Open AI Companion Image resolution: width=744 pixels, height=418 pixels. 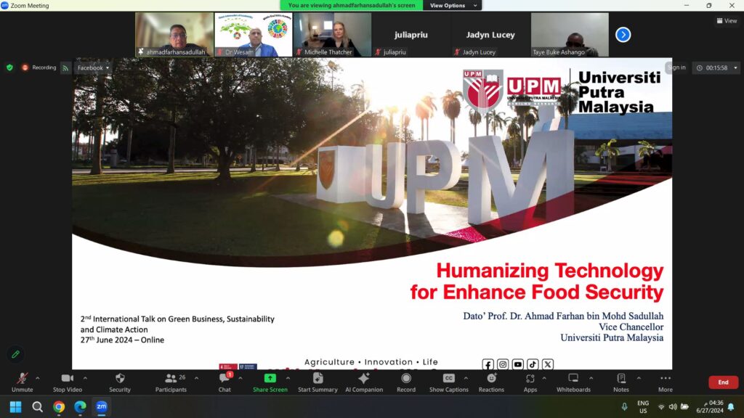point(364,382)
